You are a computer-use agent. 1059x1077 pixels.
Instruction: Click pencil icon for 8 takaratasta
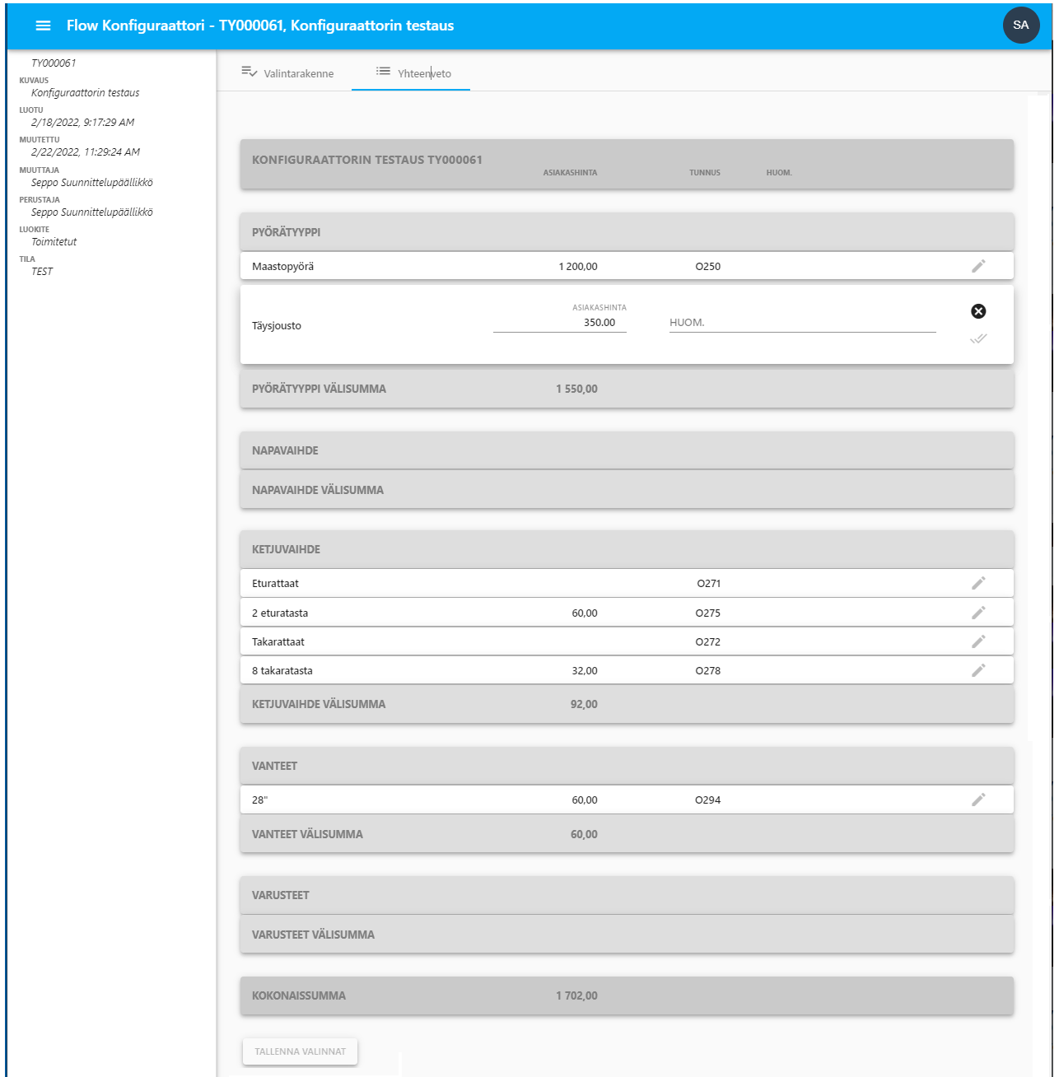tap(977, 670)
